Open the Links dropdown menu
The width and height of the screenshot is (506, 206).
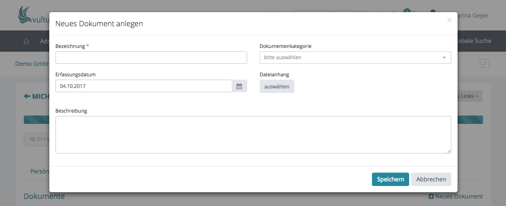pos(470,96)
